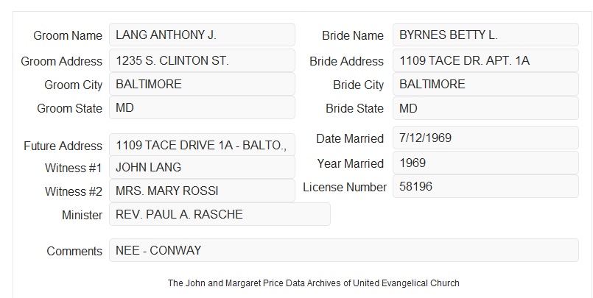The height and width of the screenshot is (298, 593).
Task: Select the Bride Address input
Action: [485, 60]
